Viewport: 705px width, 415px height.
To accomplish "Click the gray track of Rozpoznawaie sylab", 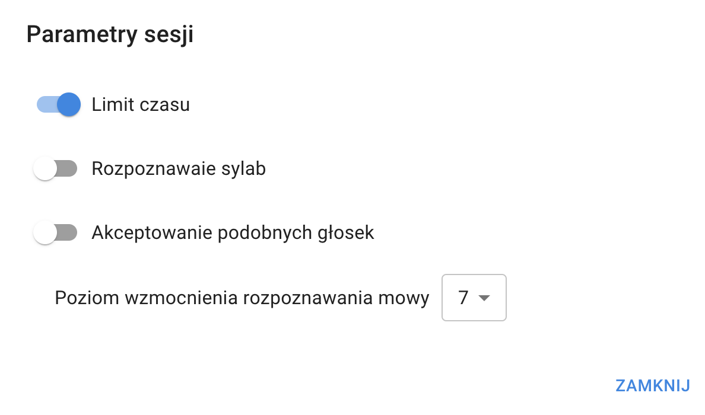I will (x=69, y=169).
